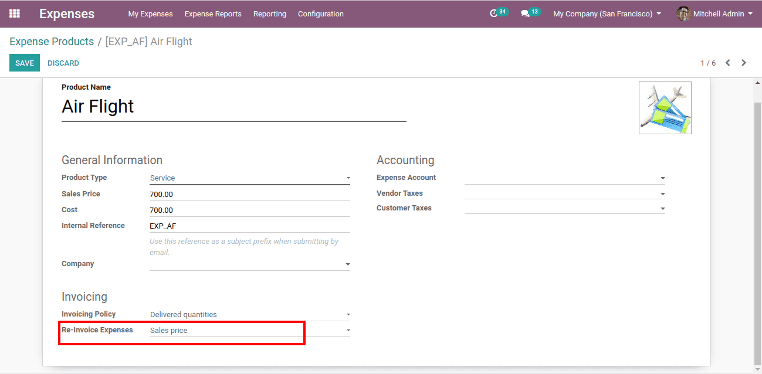Click the Invoicing section heading

[x=84, y=297]
